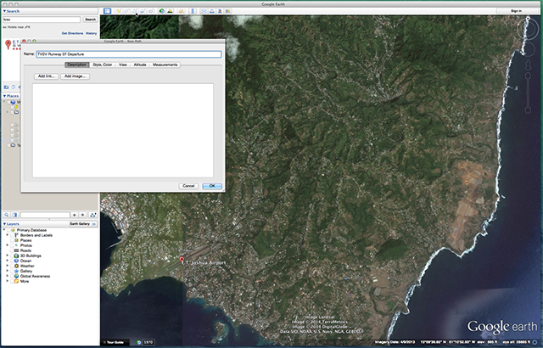
Task: Show historical imagery with the clock icon
Action: 162,11
